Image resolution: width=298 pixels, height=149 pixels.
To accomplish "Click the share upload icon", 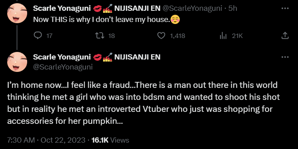I will click(285, 36).
